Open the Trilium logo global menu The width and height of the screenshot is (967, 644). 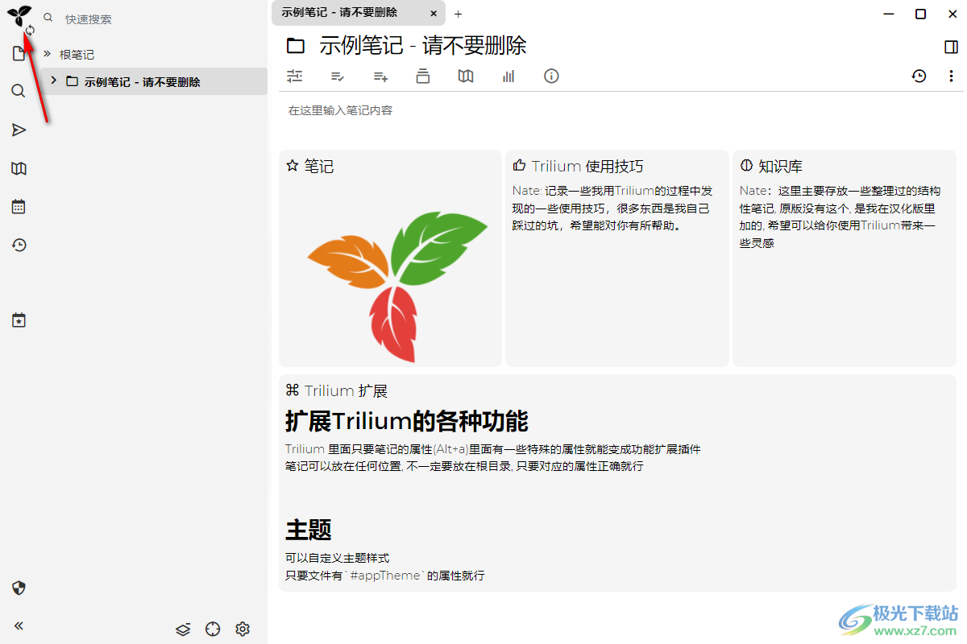pyautogui.click(x=18, y=15)
